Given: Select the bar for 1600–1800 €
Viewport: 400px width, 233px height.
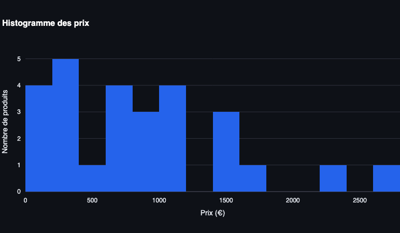Looking at the screenshot, I should point(253,178).
